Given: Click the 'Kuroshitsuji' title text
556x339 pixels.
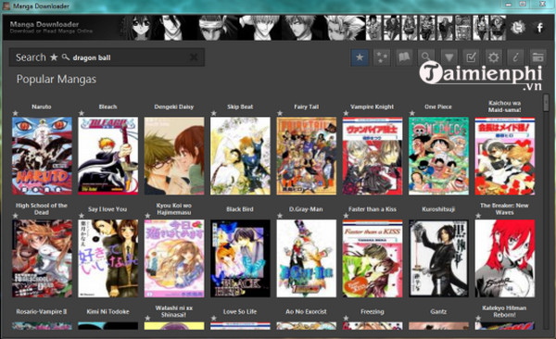Looking at the screenshot, I should 438,209.
